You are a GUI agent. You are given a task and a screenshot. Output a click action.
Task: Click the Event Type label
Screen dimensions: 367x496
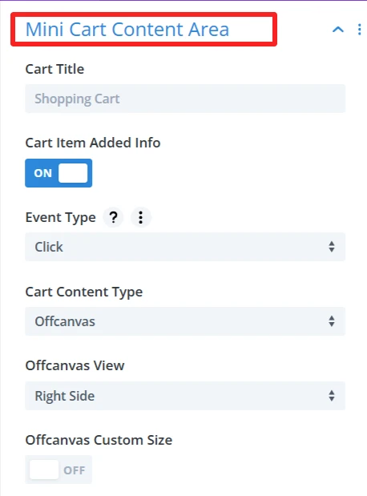tap(60, 218)
